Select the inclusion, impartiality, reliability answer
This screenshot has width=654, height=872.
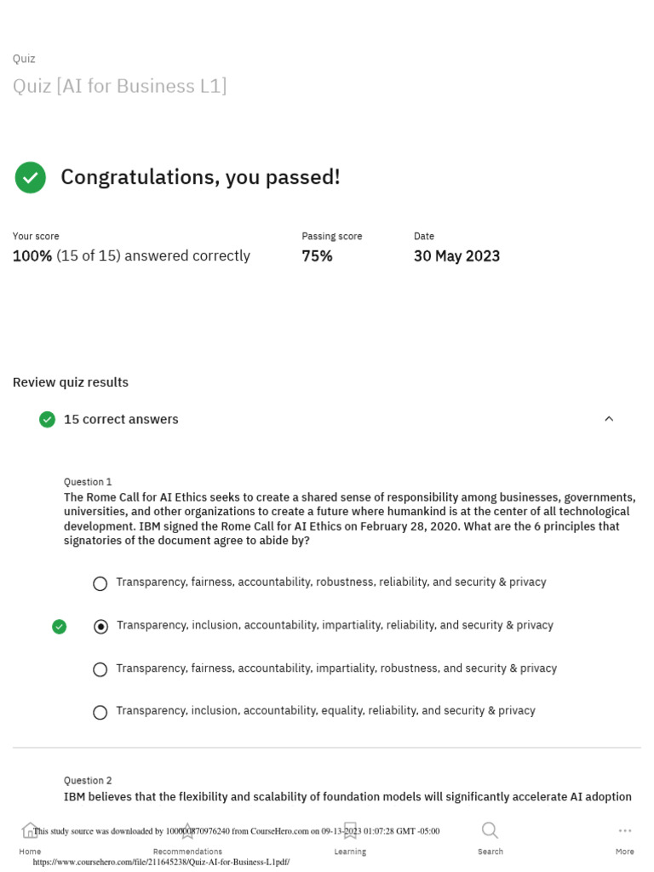pos(100,627)
